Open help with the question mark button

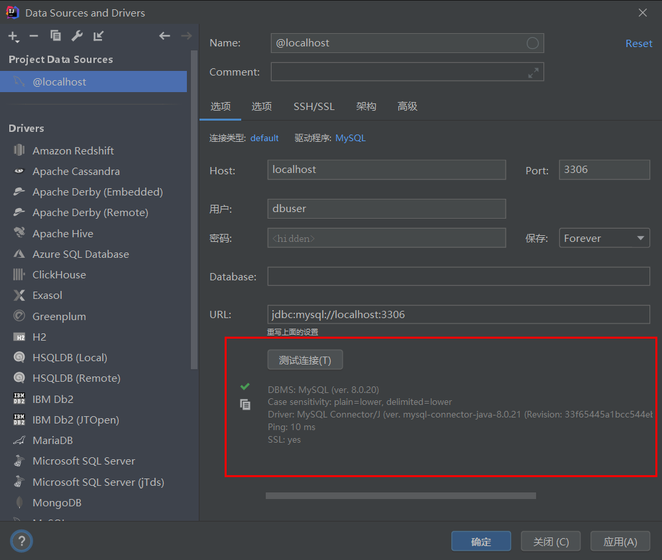click(21, 541)
